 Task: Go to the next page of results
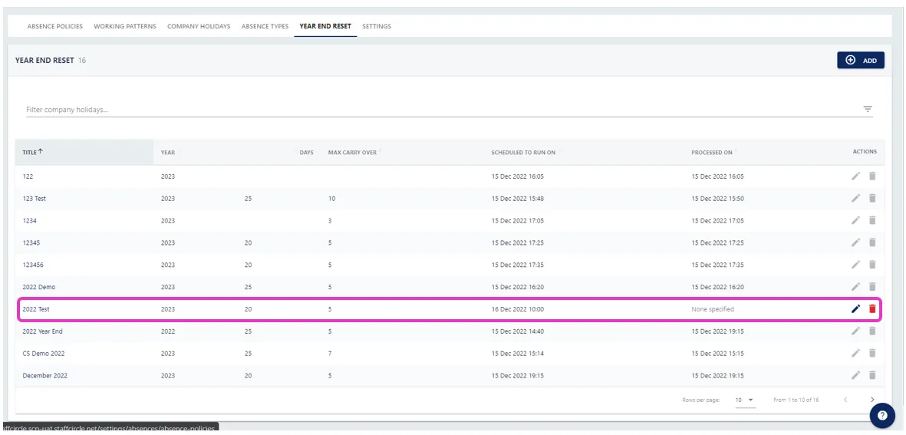(x=872, y=400)
